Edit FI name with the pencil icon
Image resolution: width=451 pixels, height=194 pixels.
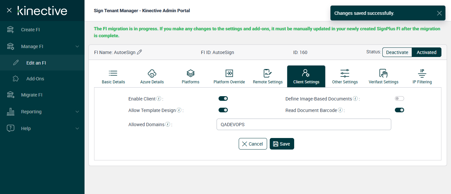tap(139, 52)
